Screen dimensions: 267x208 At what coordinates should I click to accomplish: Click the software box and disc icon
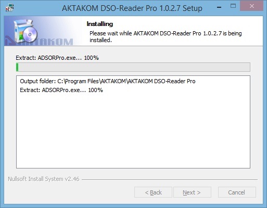tap(26, 31)
